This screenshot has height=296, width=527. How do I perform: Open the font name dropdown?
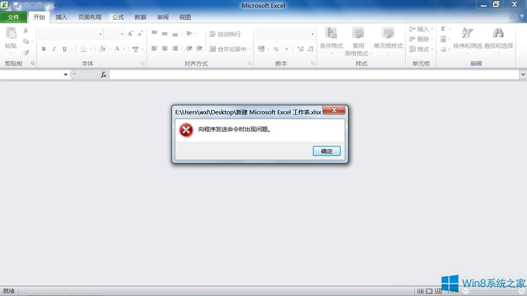100,34
